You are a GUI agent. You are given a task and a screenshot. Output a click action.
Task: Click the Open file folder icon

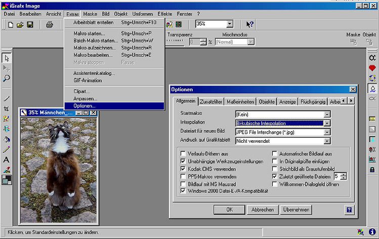coord(20,24)
